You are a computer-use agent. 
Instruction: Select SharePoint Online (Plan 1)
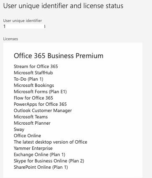tap(41, 167)
